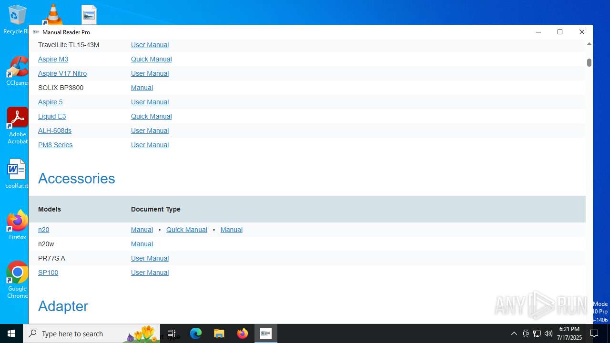Open the Windows Start menu
The height and width of the screenshot is (343, 610).
[11, 333]
